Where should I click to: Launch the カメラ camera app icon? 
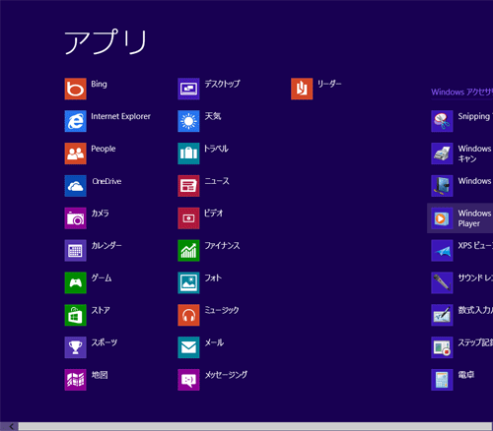(x=75, y=218)
